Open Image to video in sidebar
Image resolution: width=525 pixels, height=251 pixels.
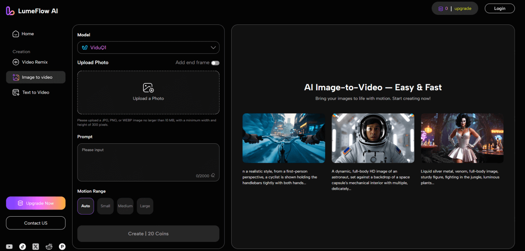pyautogui.click(x=36, y=77)
